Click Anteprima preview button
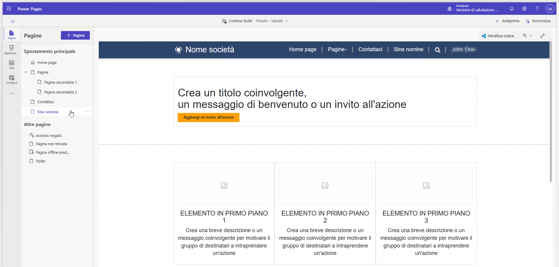The width and height of the screenshot is (559, 267). point(507,21)
